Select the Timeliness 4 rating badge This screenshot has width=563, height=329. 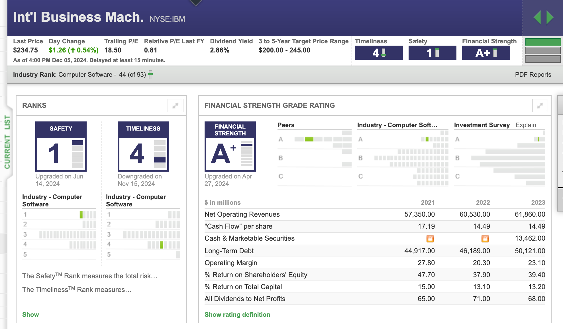click(x=379, y=53)
